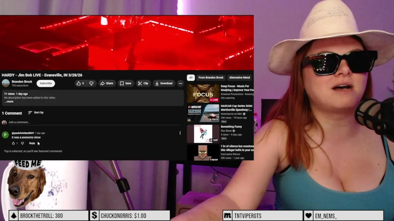394x221 pixels.
Task: Subscribe to Brandon Brock channel
Action: point(46,83)
